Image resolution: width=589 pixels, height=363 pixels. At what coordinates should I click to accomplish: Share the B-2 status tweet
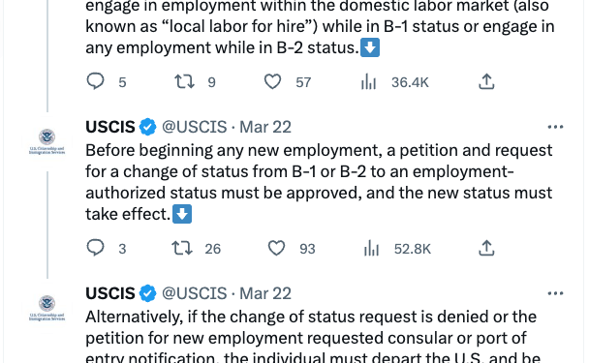[x=486, y=81]
